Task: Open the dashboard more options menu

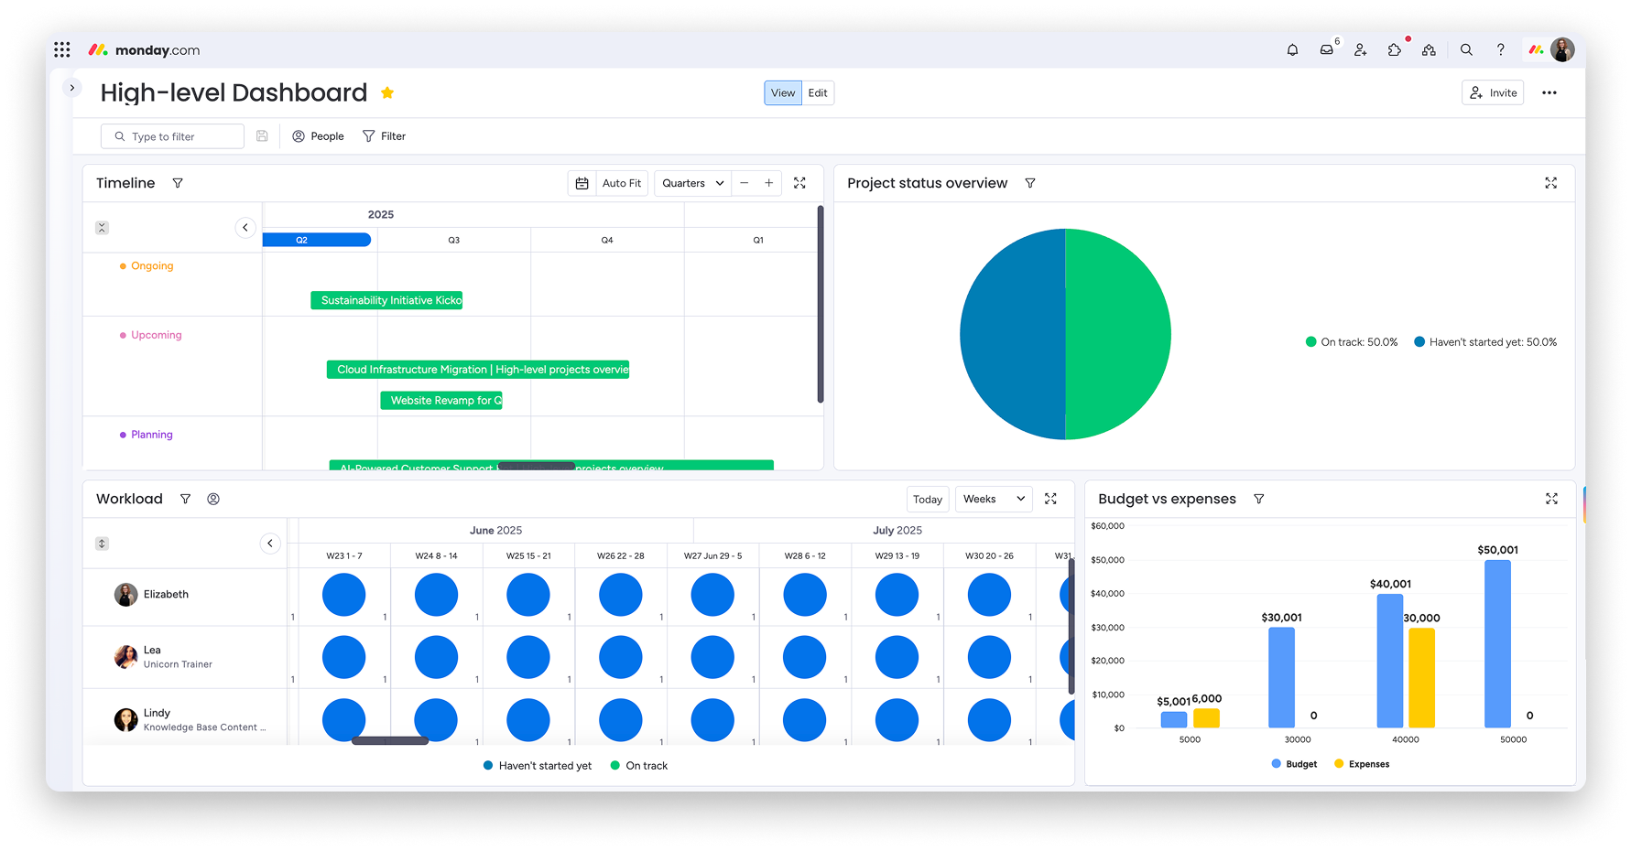Action: pyautogui.click(x=1549, y=92)
